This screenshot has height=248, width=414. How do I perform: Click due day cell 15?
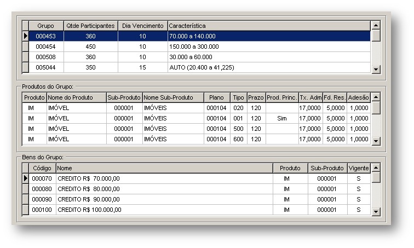142,67
